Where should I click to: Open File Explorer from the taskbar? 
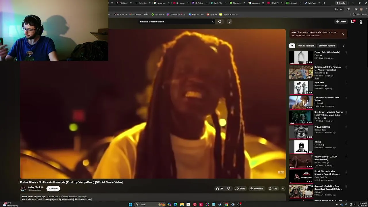(182, 204)
